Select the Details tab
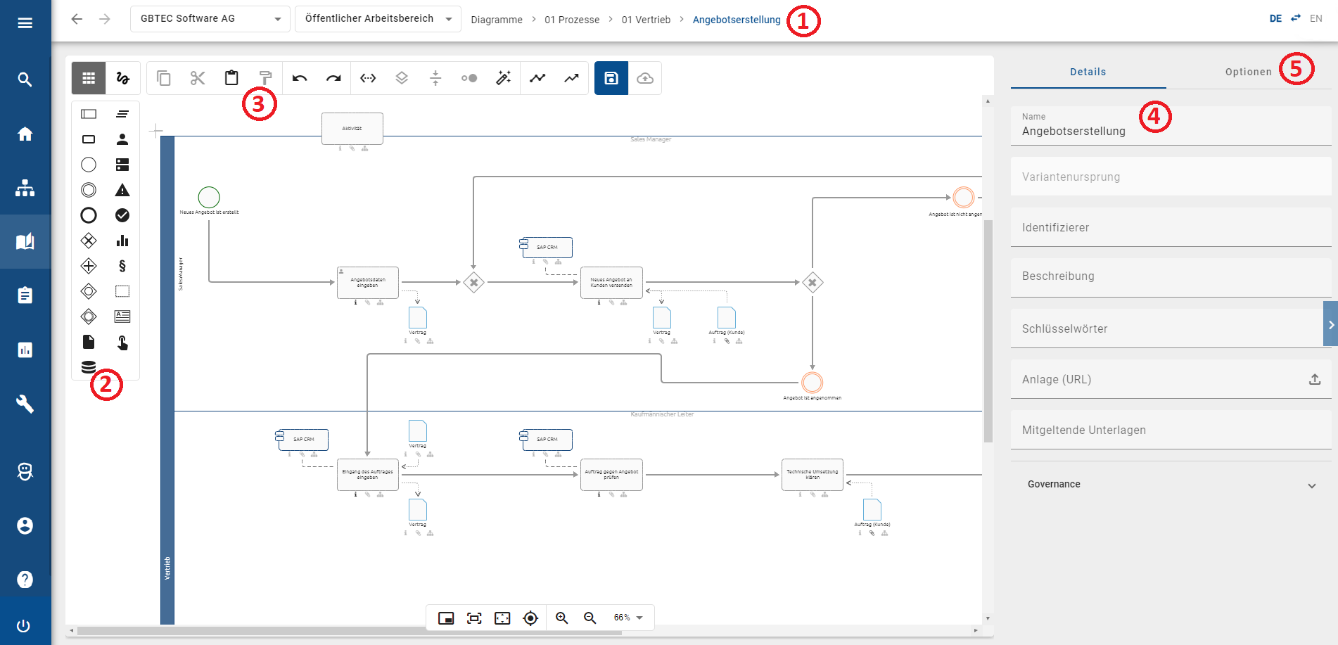Image resolution: width=1338 pixels, height=645 pixels. point(1088,72)
